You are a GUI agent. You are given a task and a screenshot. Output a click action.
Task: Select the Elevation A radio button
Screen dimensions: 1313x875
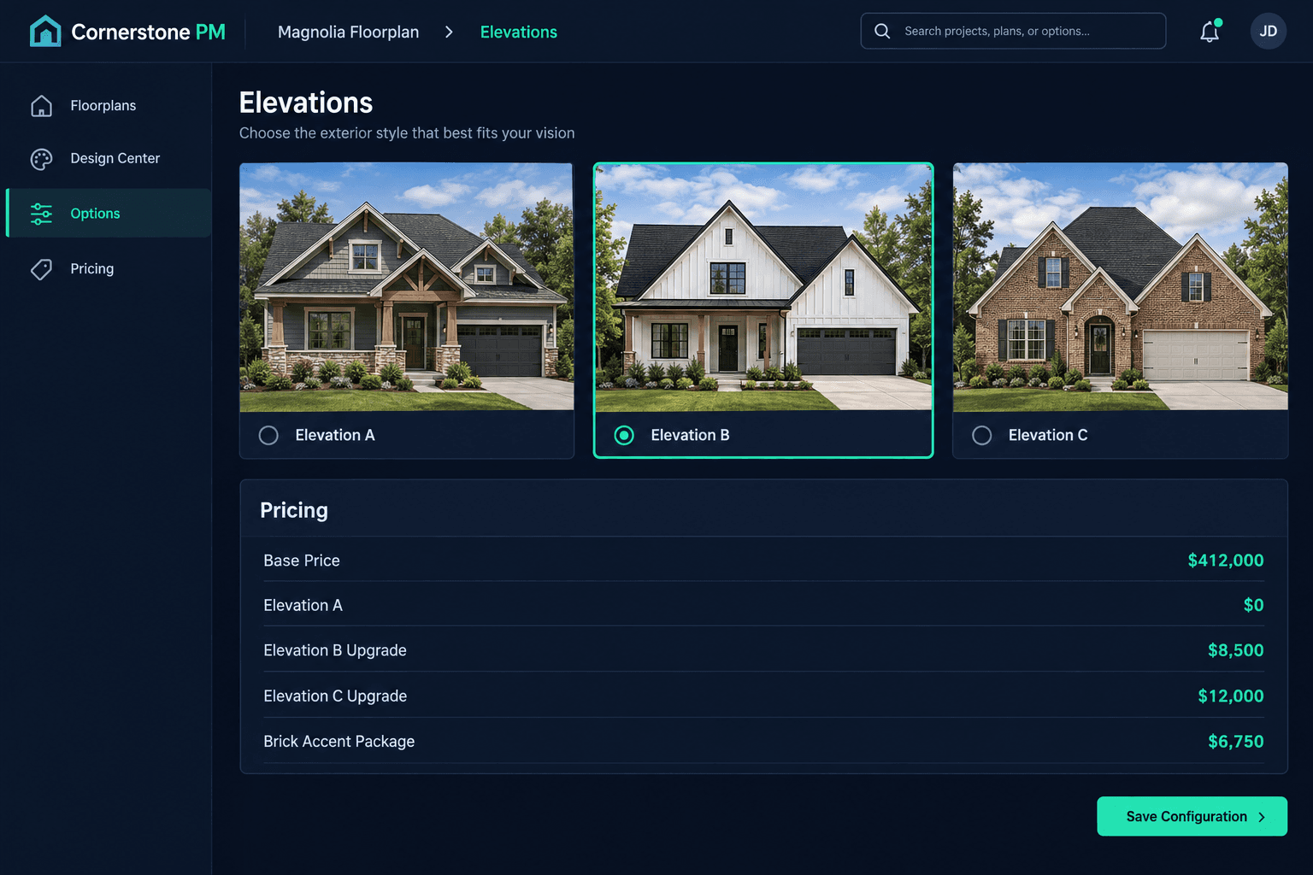268,435
